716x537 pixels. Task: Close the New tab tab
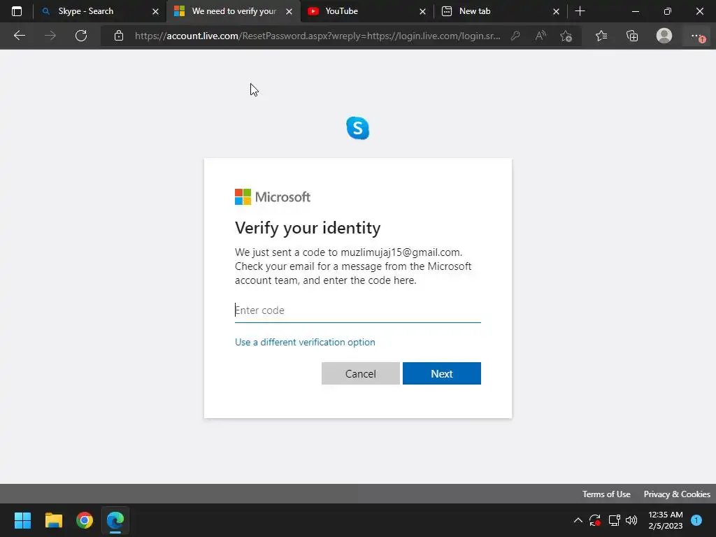(556, 11)
